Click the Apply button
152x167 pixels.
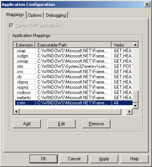104,159
